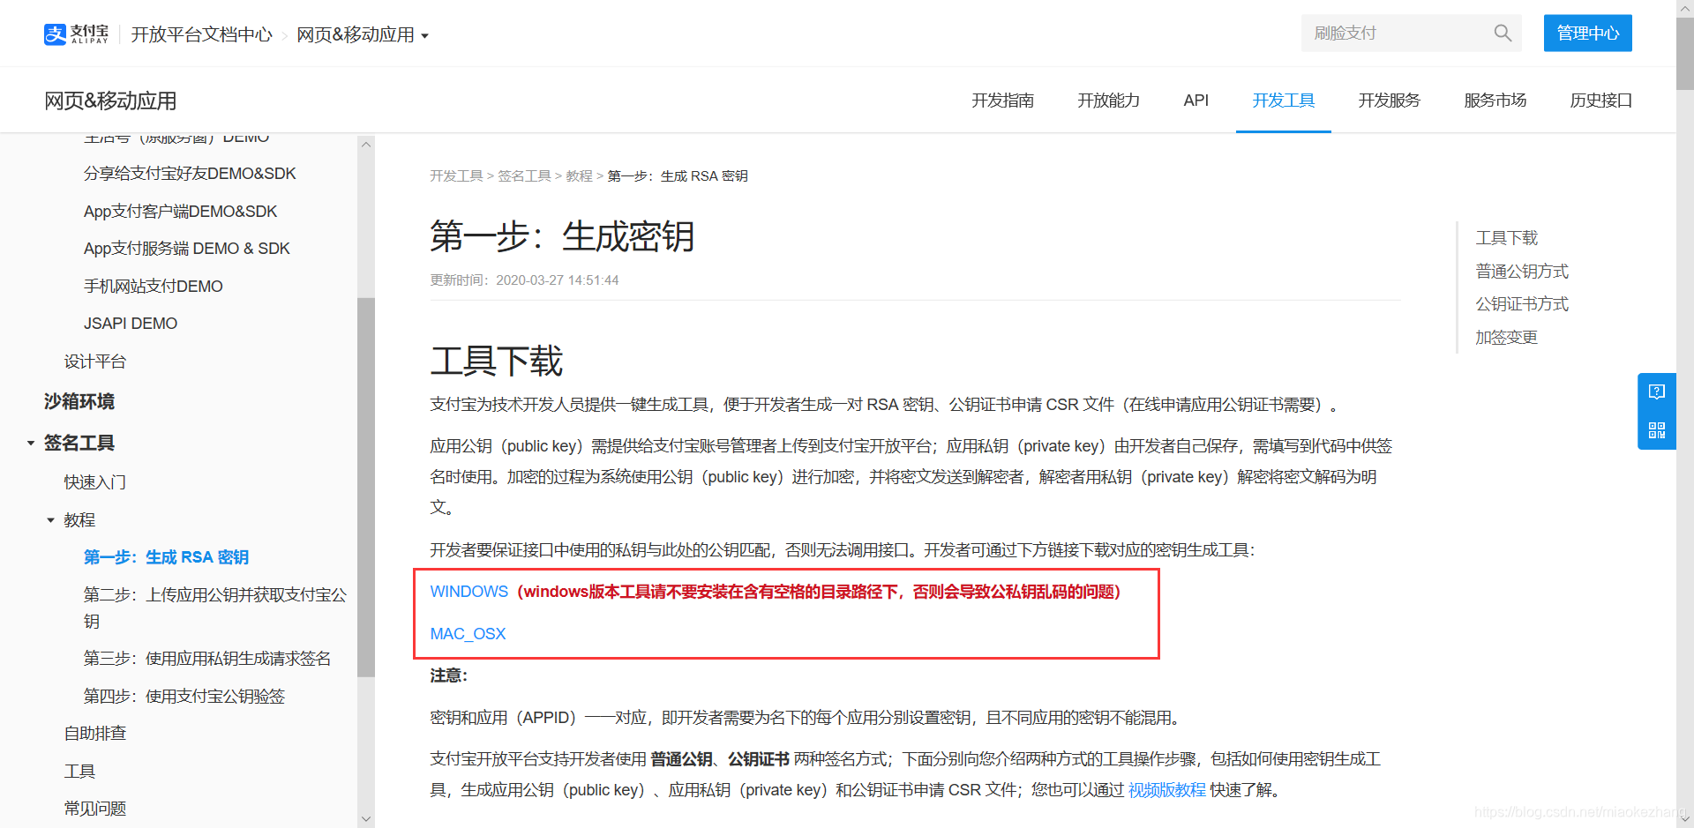This screenshot has height=828, width=1694.
Task: Collapse the 签名工具 tree section
Action: 31,443
